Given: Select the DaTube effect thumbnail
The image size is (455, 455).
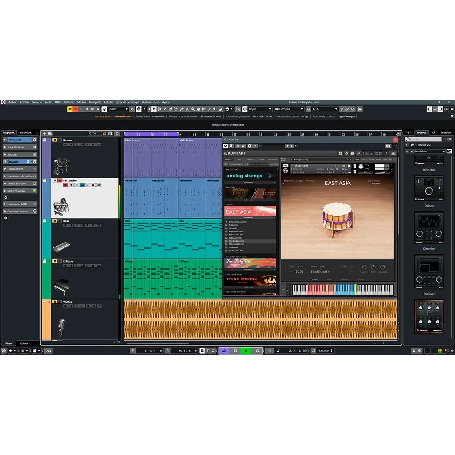Looking at the screenshot, I should click(x=429, y=188).
